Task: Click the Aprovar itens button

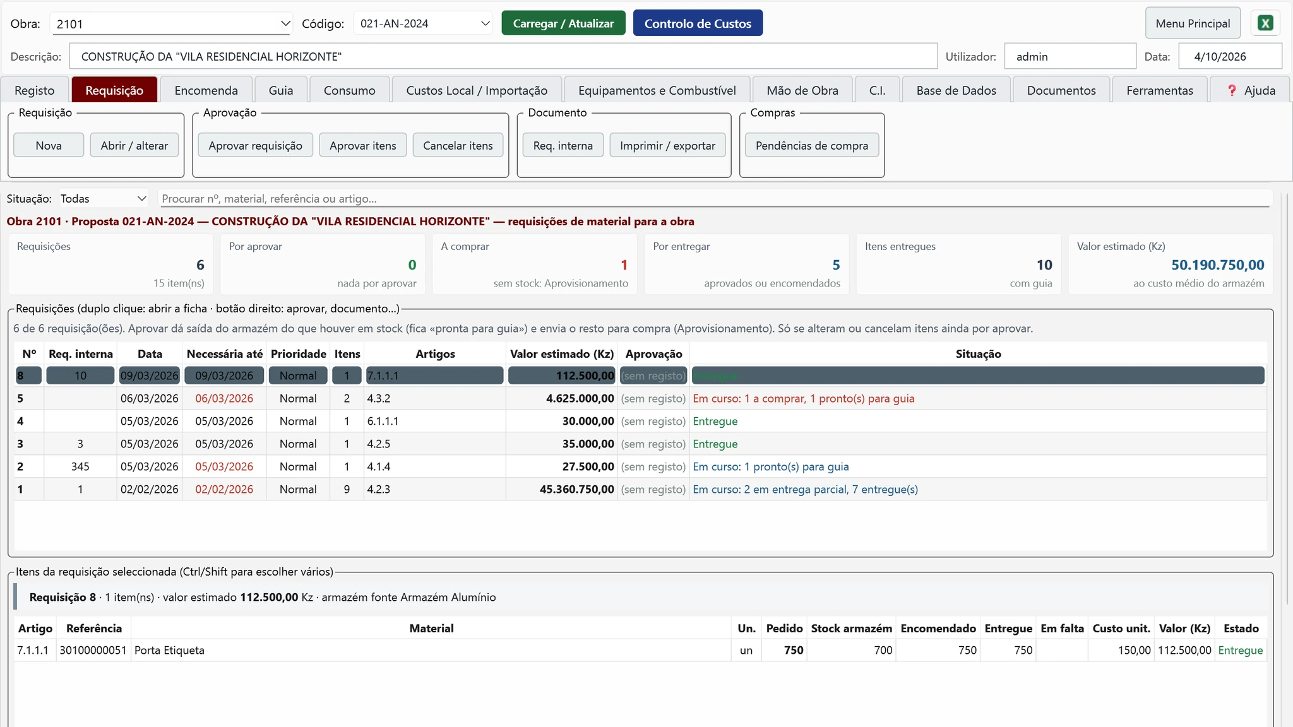Action: coord(363,145)
